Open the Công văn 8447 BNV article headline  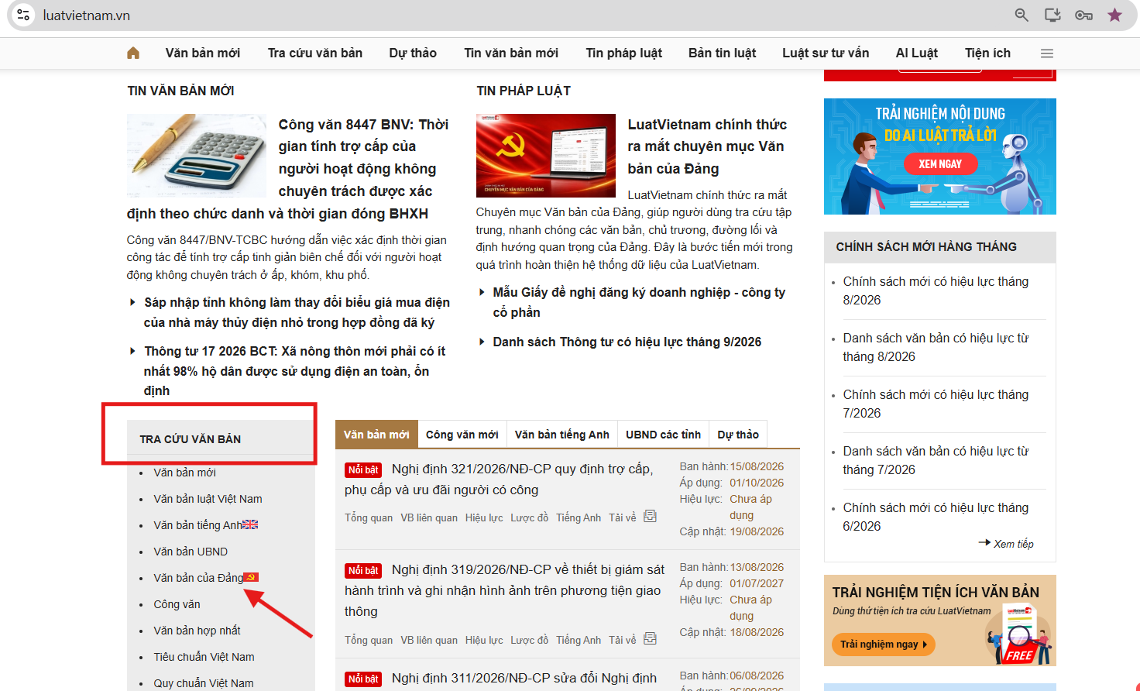coord(287,169)
